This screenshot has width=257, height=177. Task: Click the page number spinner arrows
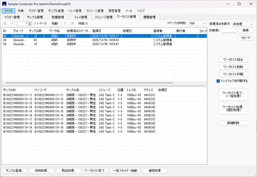(30, 24)
